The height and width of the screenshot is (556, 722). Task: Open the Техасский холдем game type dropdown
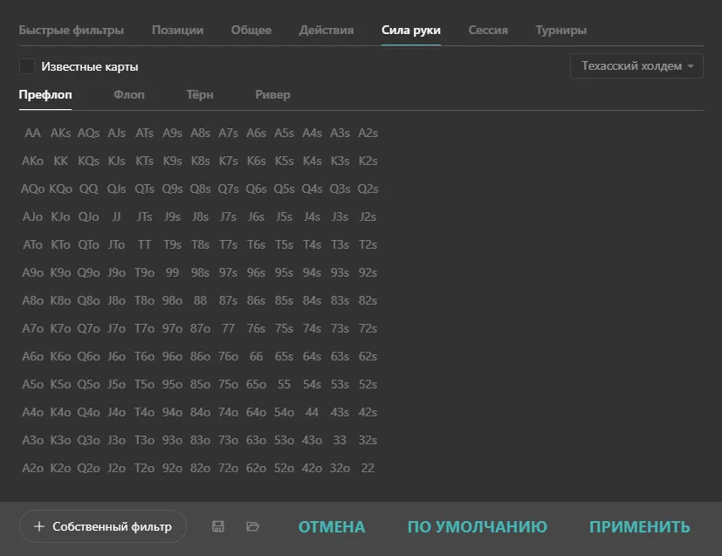pyautogui.click(x=636, y=66)
